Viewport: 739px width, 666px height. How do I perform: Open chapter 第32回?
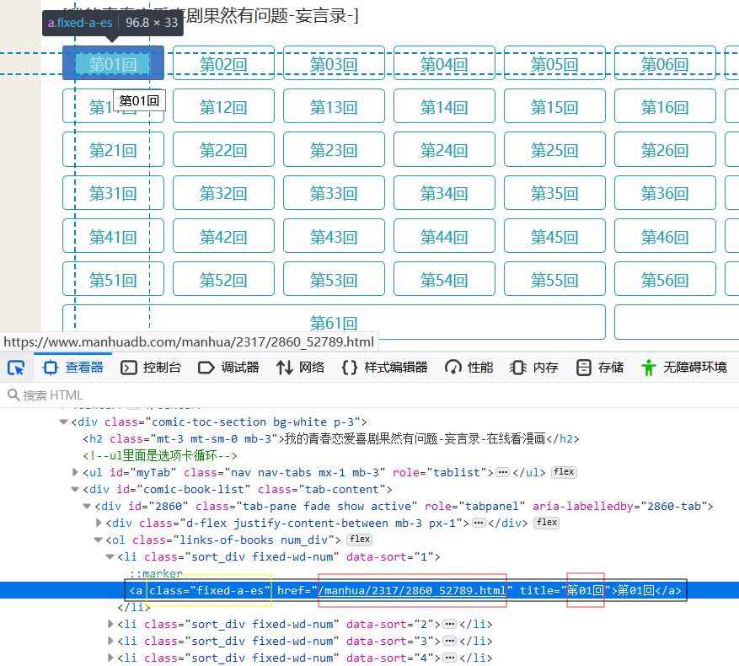click(223, 192)
